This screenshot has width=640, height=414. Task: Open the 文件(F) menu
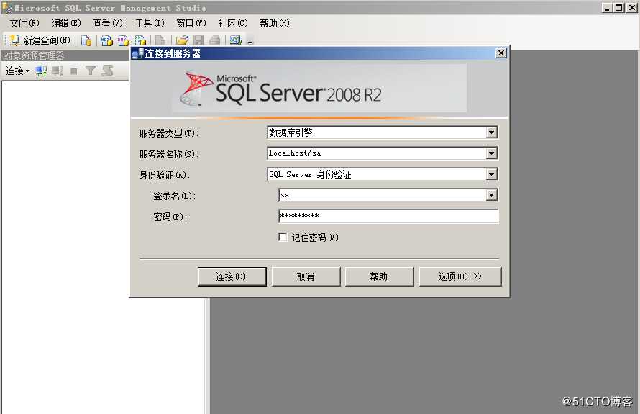click(24, 23)
